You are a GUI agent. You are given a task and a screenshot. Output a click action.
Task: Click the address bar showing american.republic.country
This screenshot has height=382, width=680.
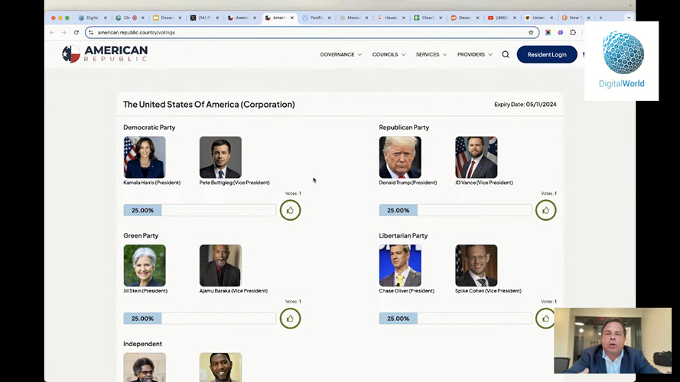coord(306,33)
